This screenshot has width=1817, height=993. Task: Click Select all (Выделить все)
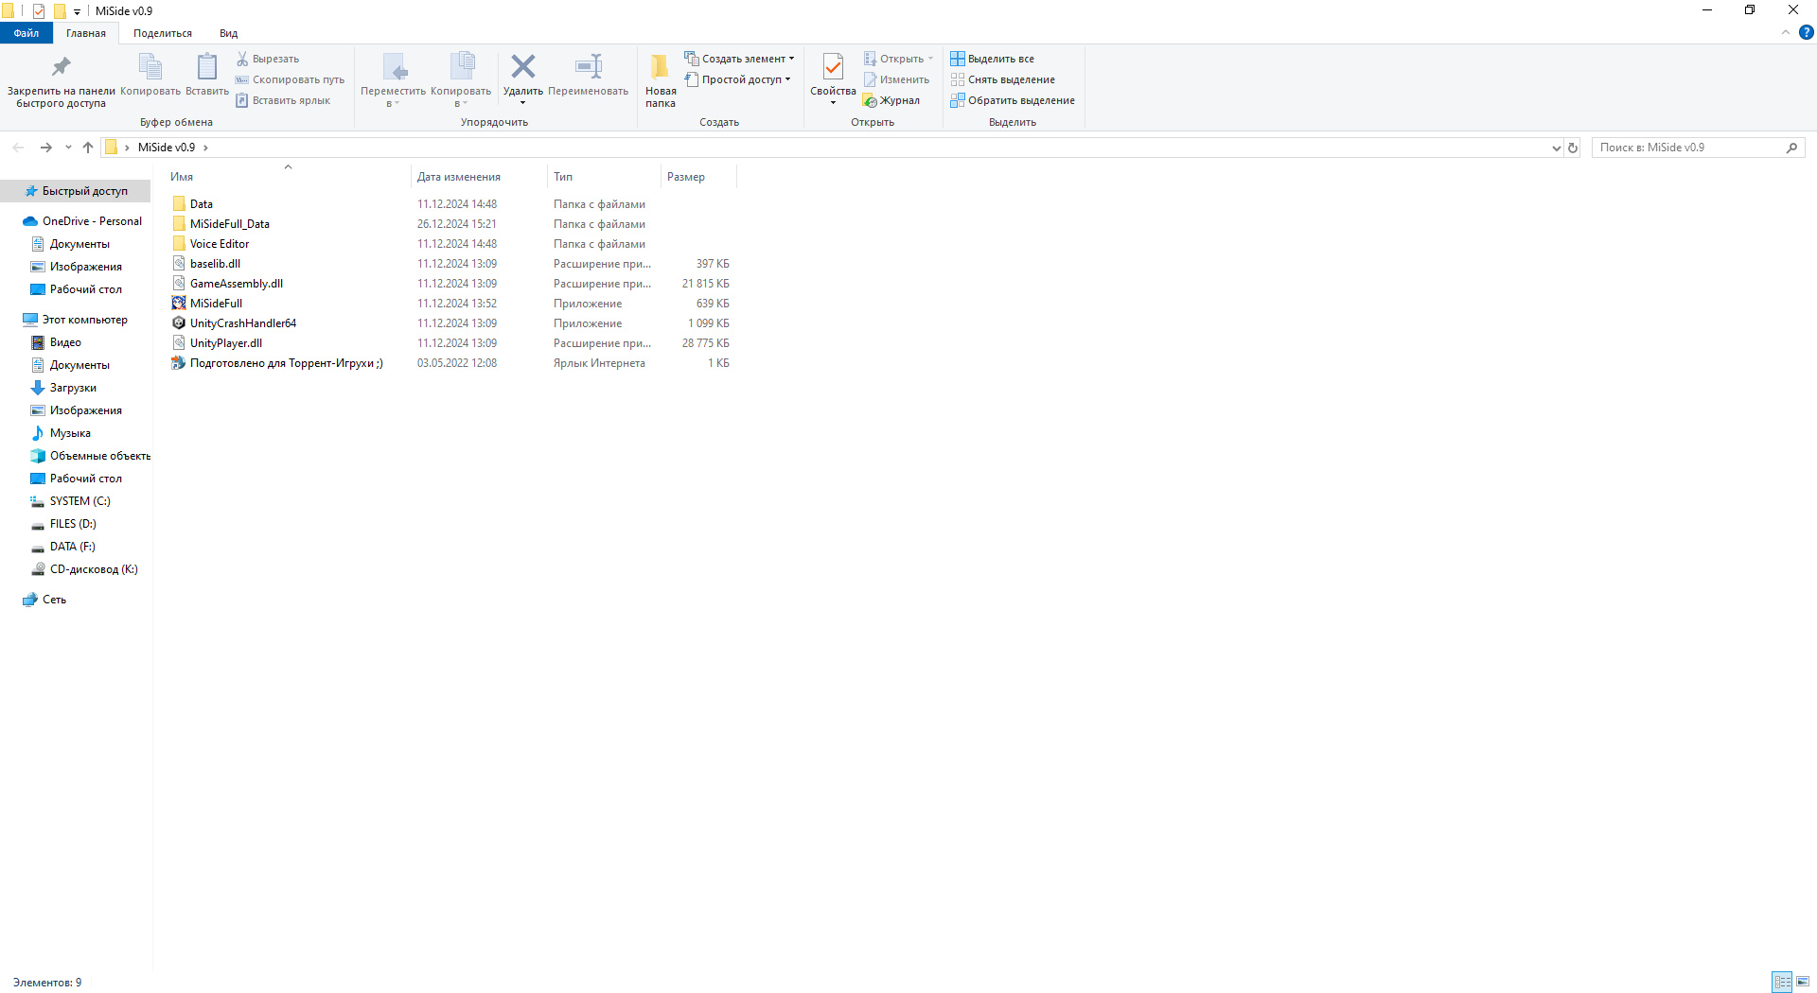click(x=992, y=59)
